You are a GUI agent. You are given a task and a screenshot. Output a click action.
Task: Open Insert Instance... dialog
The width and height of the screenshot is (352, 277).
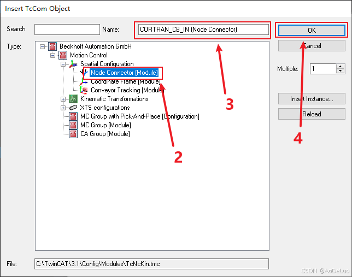point(312,99)
